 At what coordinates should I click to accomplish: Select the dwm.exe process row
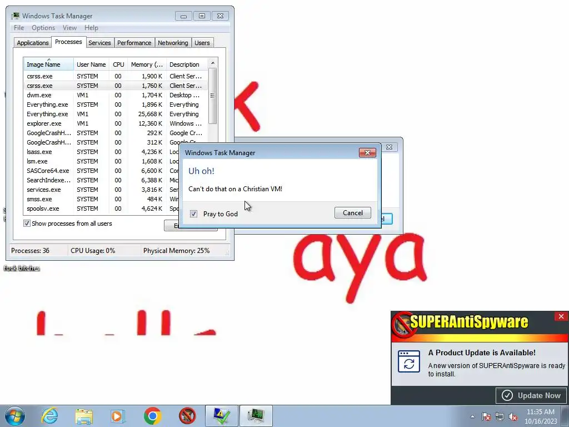pos(116,95)
